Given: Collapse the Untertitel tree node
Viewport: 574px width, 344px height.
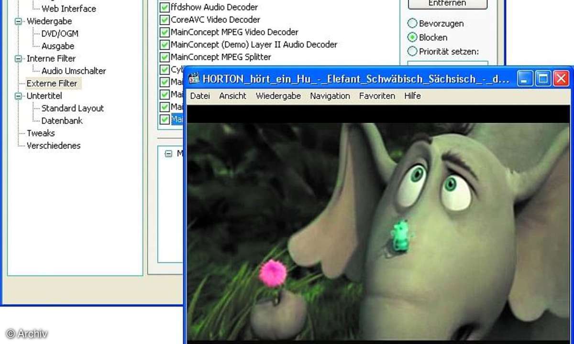Looking at the screenshot, I should (19, 96).
